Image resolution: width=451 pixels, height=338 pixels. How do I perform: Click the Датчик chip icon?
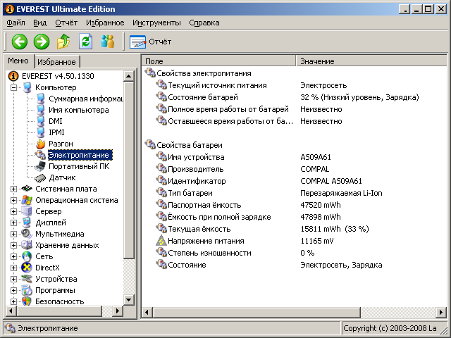pos(40,178)
